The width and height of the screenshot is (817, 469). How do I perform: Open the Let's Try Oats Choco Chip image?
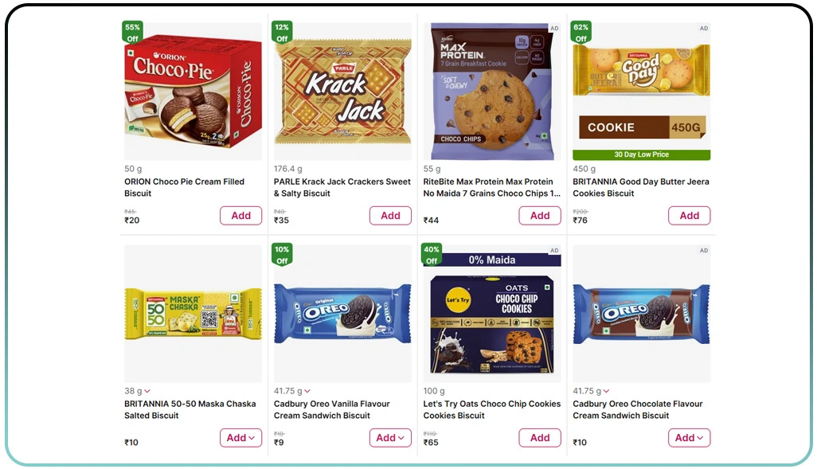[x=491, y=319]
